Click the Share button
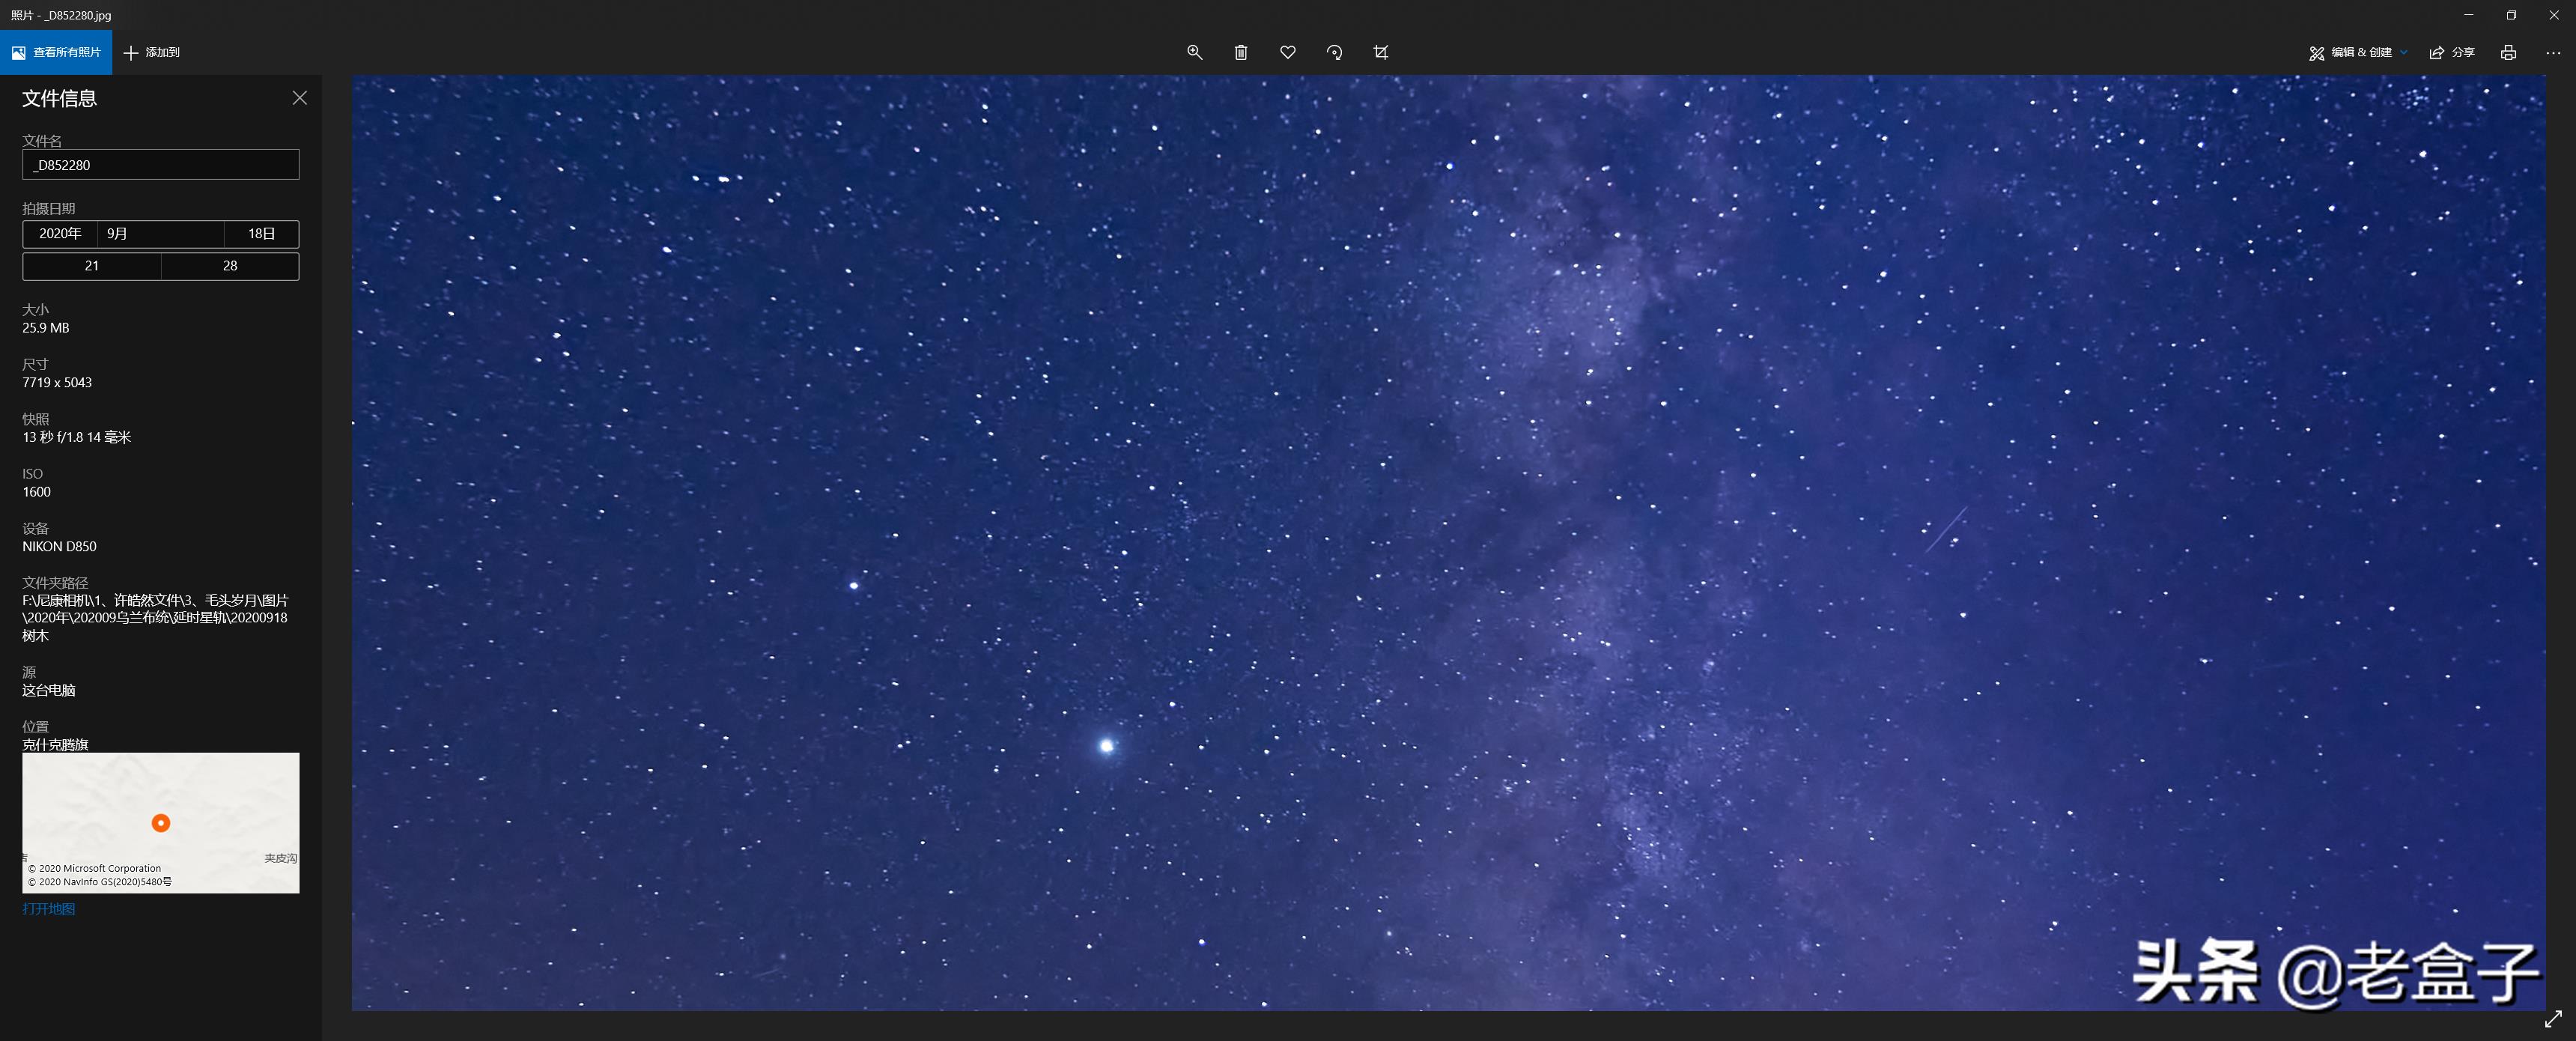Image resolution: width=2576 pixels, height=1041 pixels. point(2452,52)
